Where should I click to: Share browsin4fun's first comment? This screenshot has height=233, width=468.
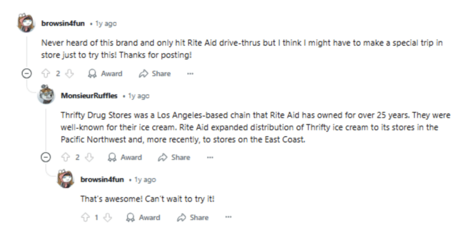tap(154, 74)
